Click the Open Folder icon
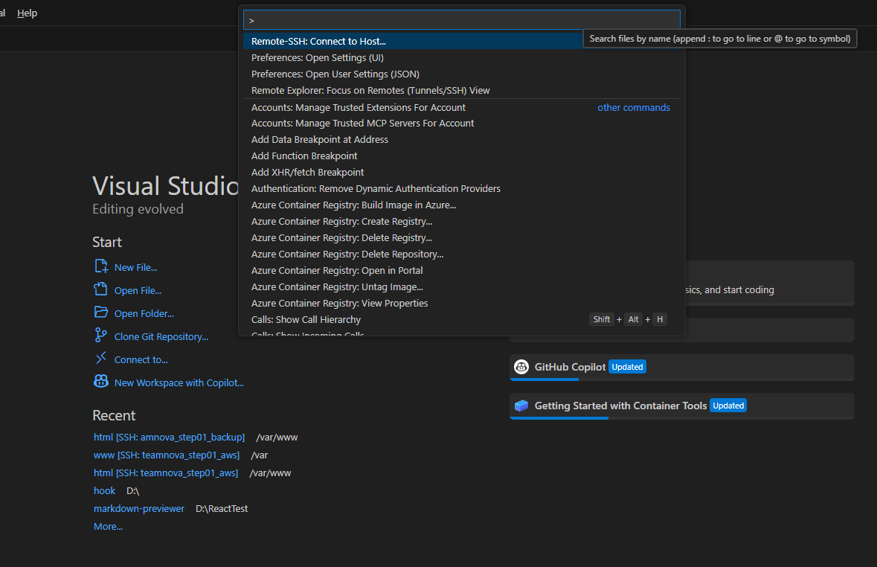Viewport: 877px width, 567px height. click(100, 313)
